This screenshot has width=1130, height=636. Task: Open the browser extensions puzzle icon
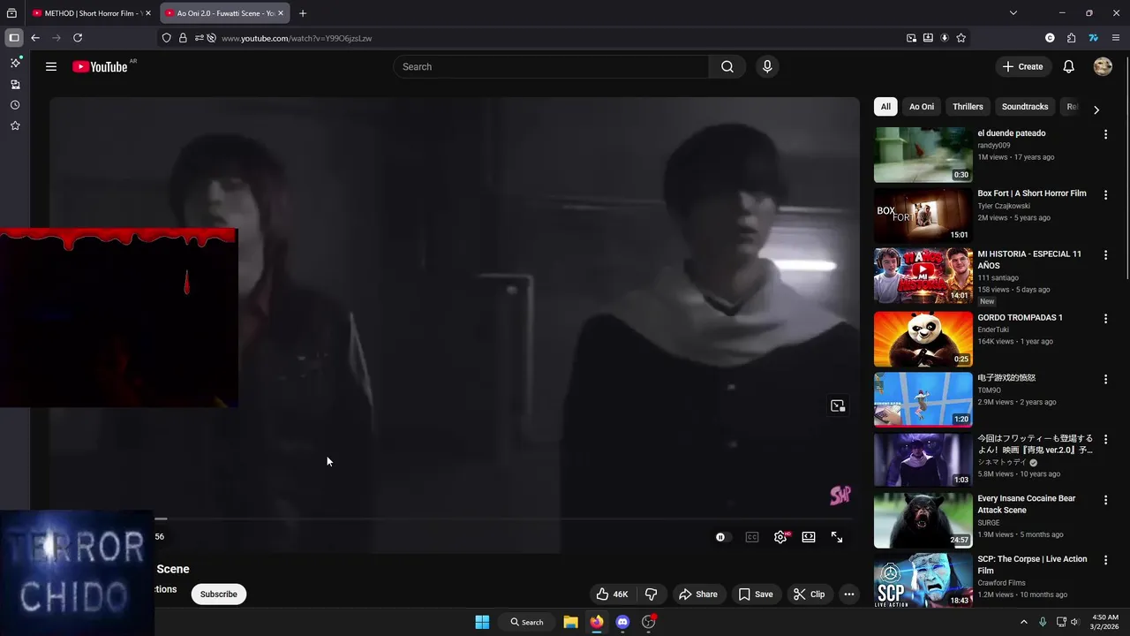pos(1071,38)
